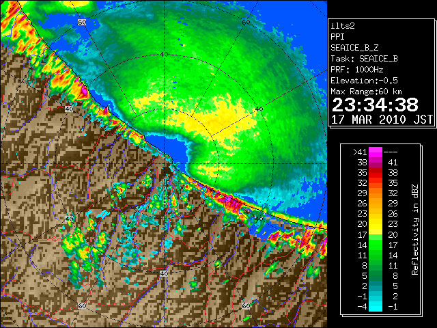
Task: Click the 23:34:38 timestamp
Action: (x=375, y=105)
